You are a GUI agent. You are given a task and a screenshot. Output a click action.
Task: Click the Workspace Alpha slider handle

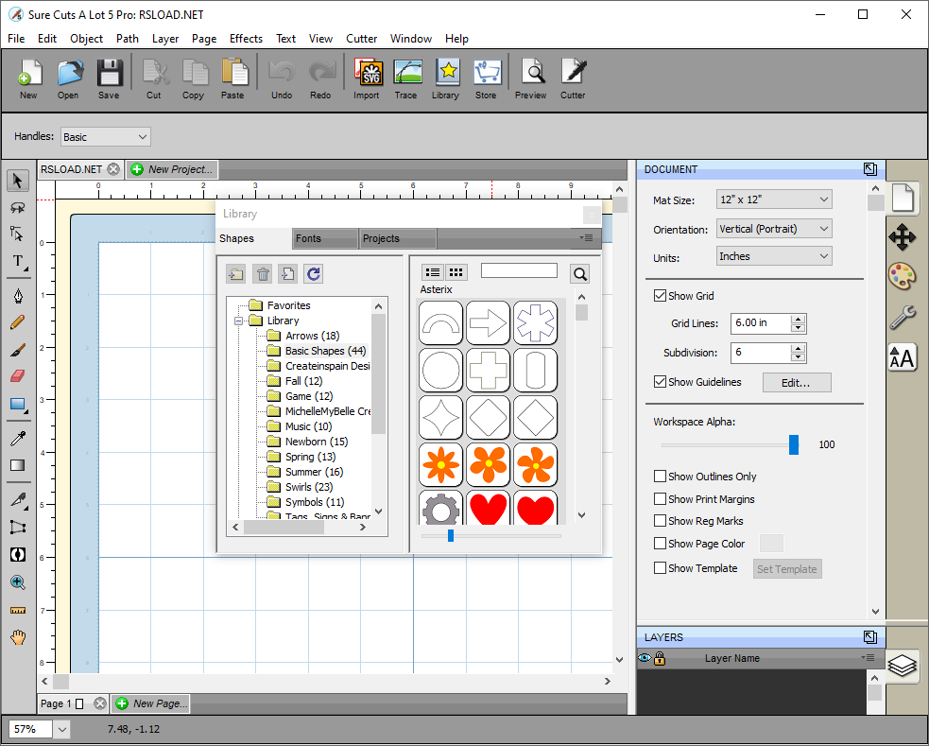tap(794, 444)
